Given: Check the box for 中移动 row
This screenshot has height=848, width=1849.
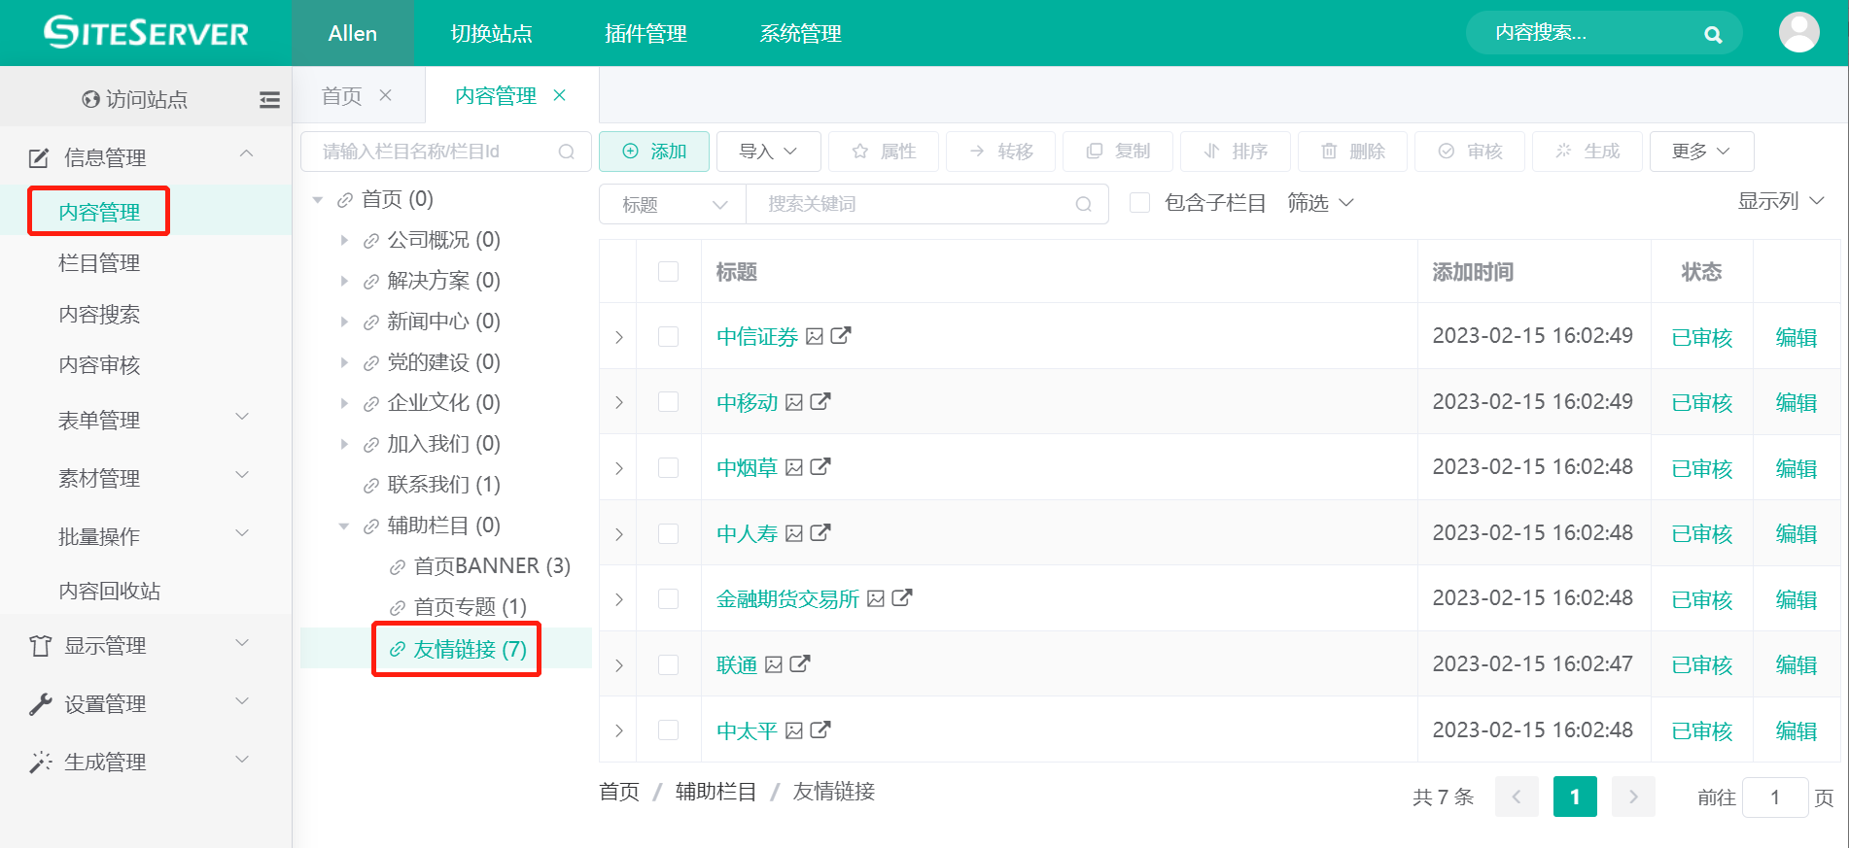Looking at the screenshot, I should tap(668, 402).
